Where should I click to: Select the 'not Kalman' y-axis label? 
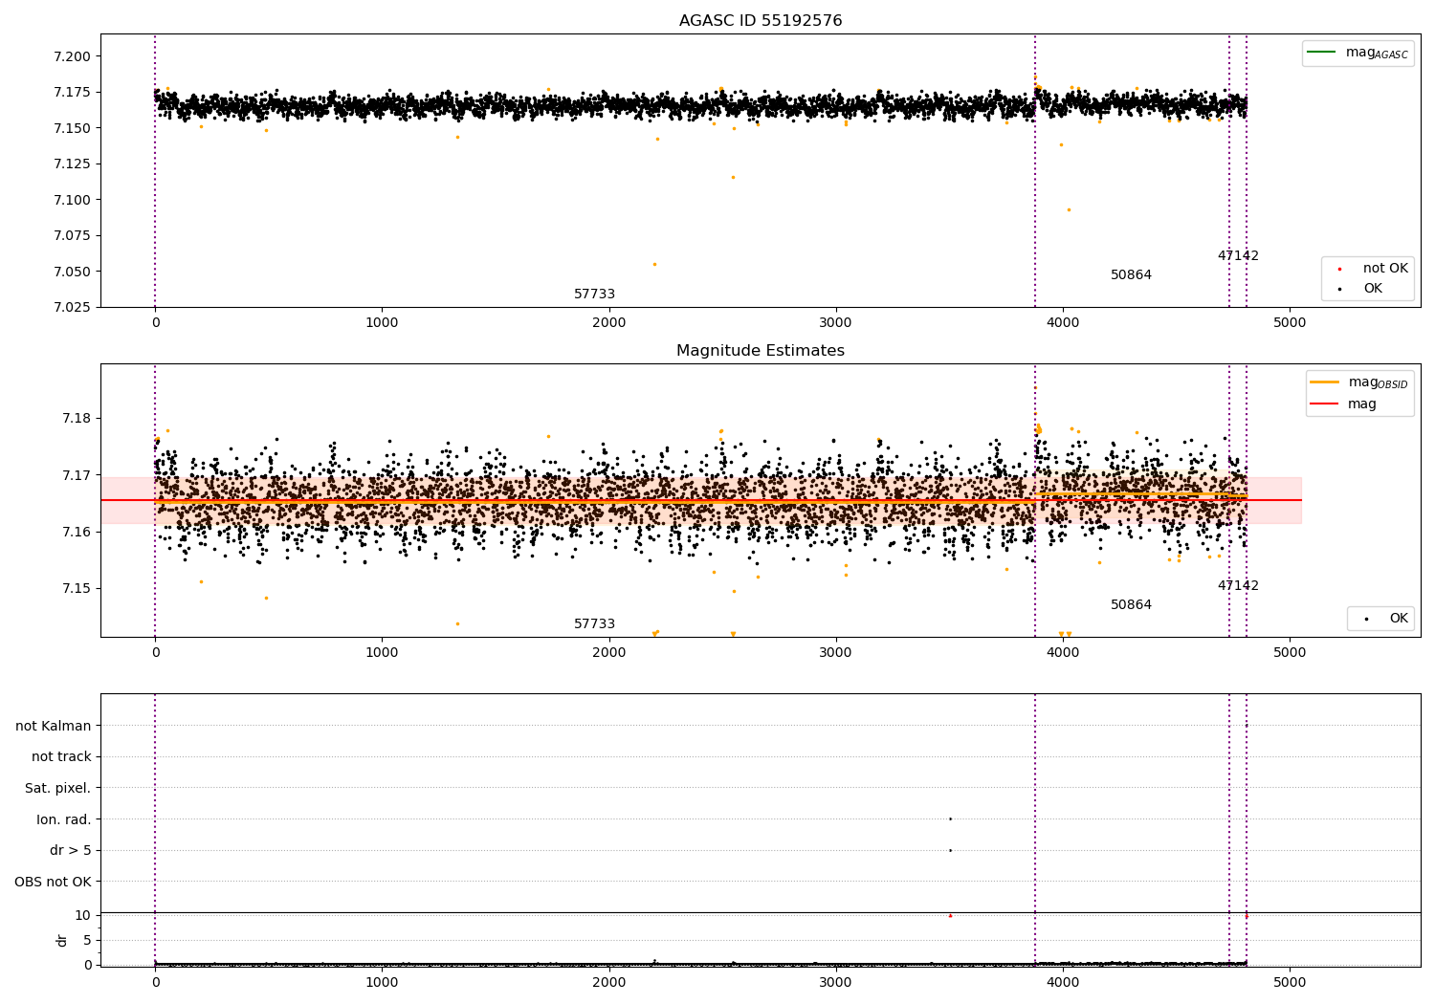54,726
